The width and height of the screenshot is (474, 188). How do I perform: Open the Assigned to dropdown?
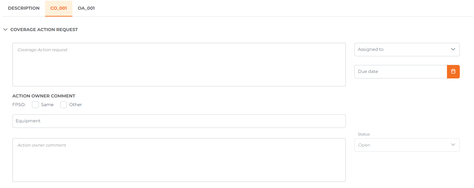coord(407,49)
